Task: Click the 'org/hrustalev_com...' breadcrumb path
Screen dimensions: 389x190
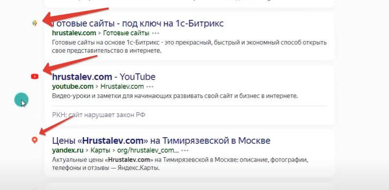Action: [x=148, y=150]
